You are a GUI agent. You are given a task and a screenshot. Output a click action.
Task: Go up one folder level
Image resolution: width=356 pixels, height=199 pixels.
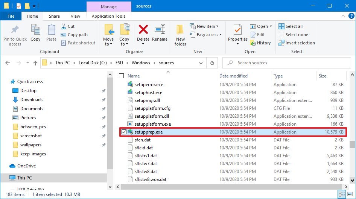pyautogui.click(x=35, y=63)
